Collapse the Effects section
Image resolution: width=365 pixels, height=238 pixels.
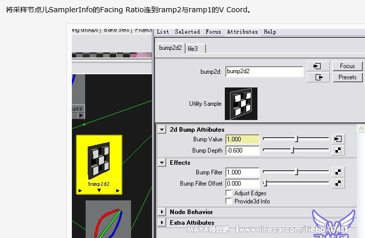(x=162, y=163)
